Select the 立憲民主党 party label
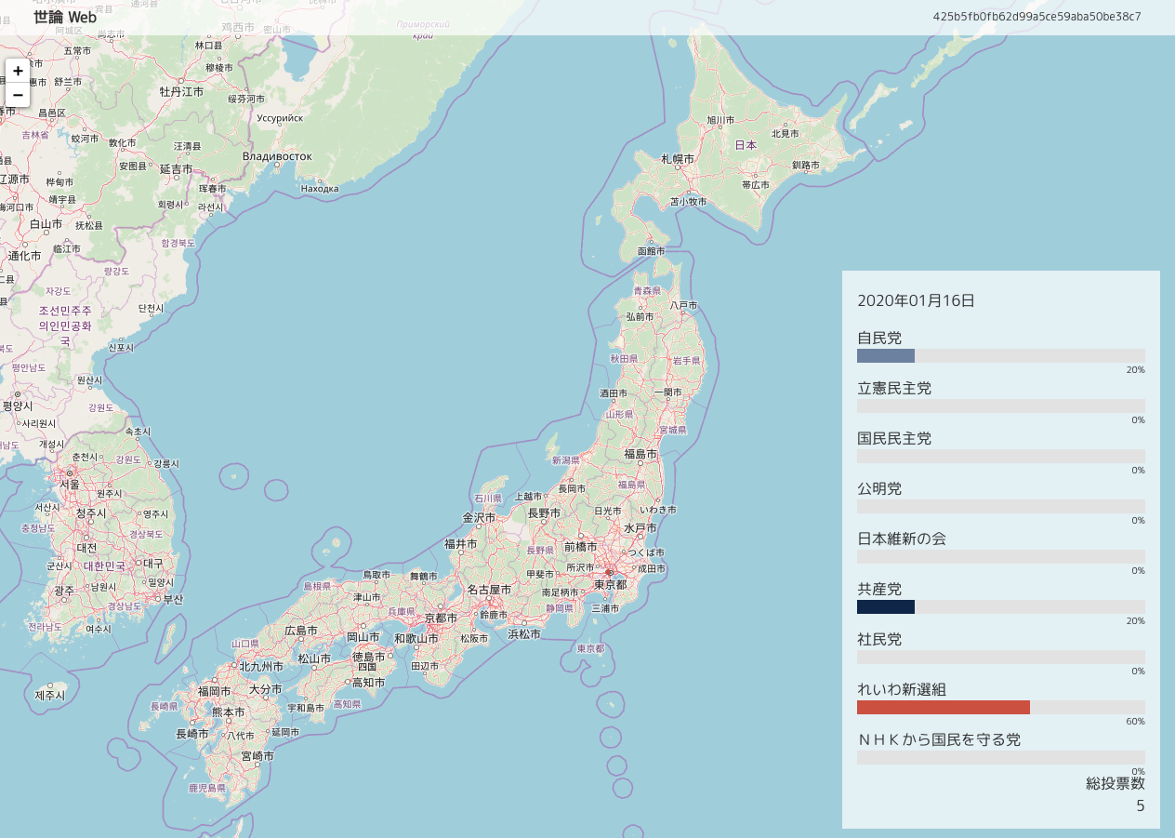 pyautogui.click(x=894, y=388)
